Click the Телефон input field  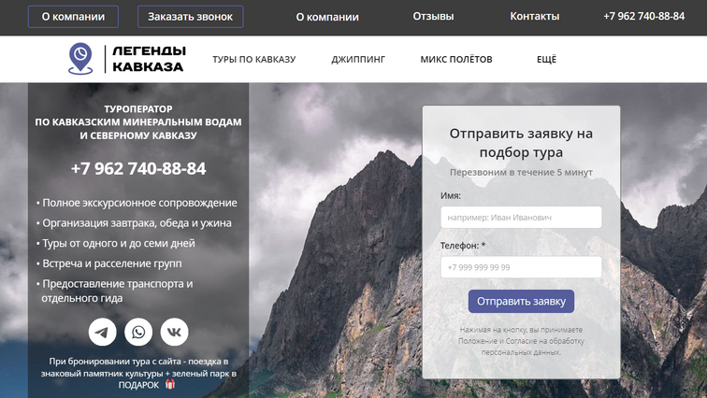521,267
